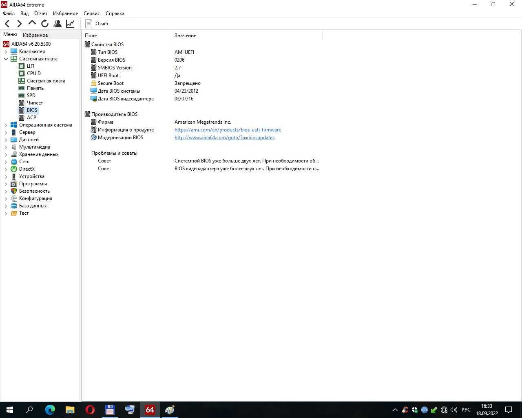
Task: Go back with the left arrow toolbar icon
Action: point(7,24)
